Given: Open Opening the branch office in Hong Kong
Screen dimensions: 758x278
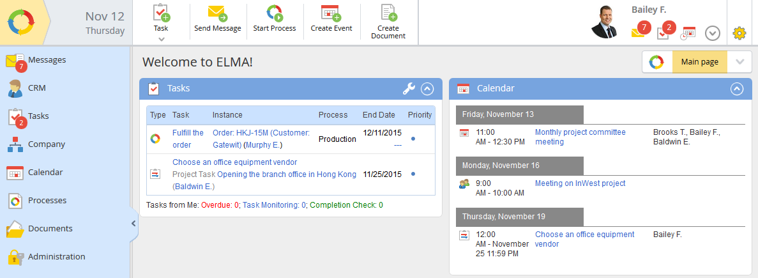Looking at the screenshot, I should [x=287, y=174].
